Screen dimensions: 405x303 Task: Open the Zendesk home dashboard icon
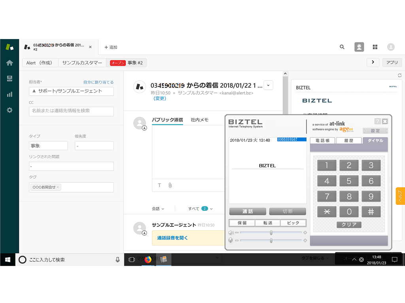tap(9, 63)
